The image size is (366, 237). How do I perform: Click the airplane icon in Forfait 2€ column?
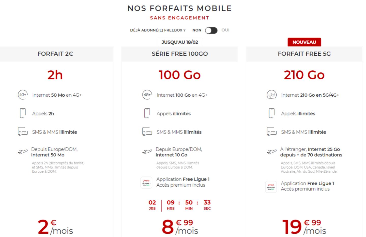pyautogui.click(x=23, y=152)
